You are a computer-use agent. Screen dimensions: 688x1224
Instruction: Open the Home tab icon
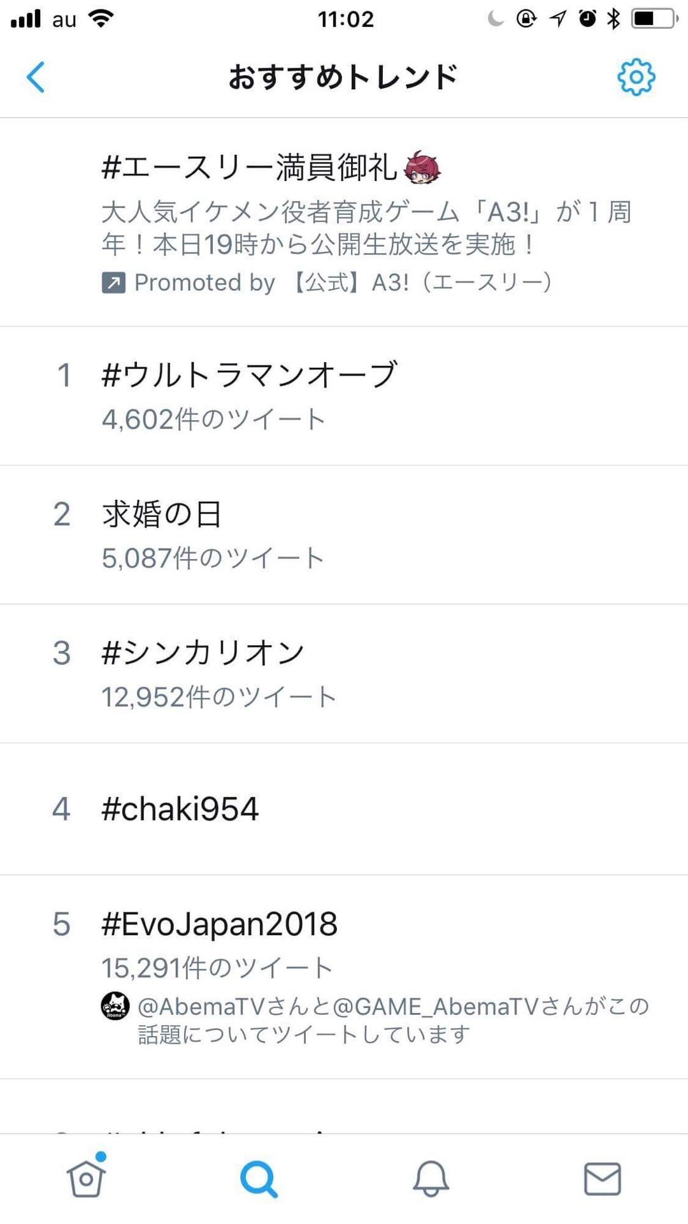87,1177
